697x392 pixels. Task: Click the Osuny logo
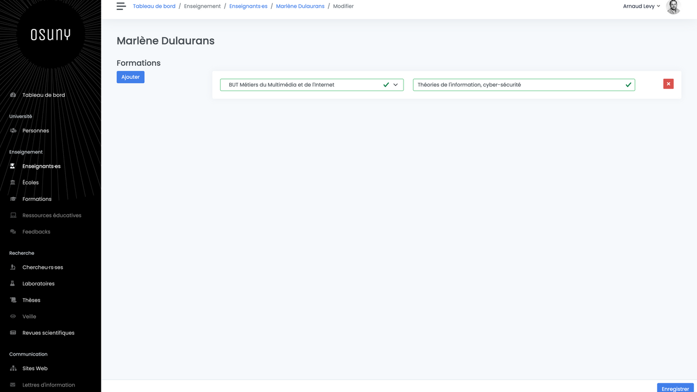click(x=50, y=34)
